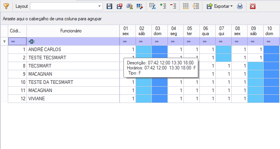Open the Exportar dropdown menu

point(220,6)
